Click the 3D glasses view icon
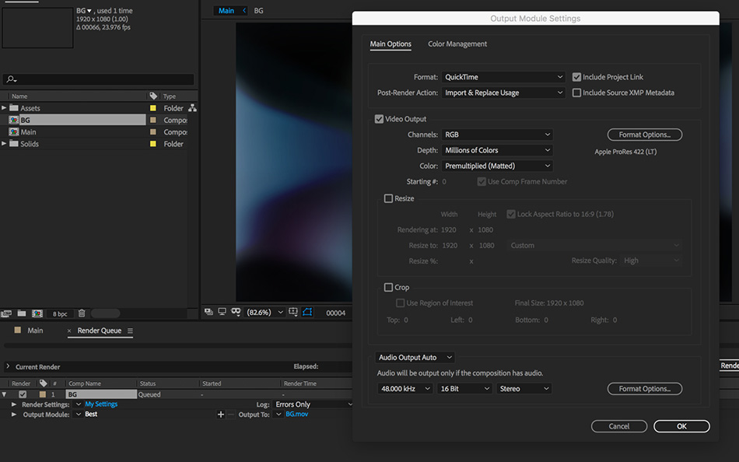 point(236,312)
